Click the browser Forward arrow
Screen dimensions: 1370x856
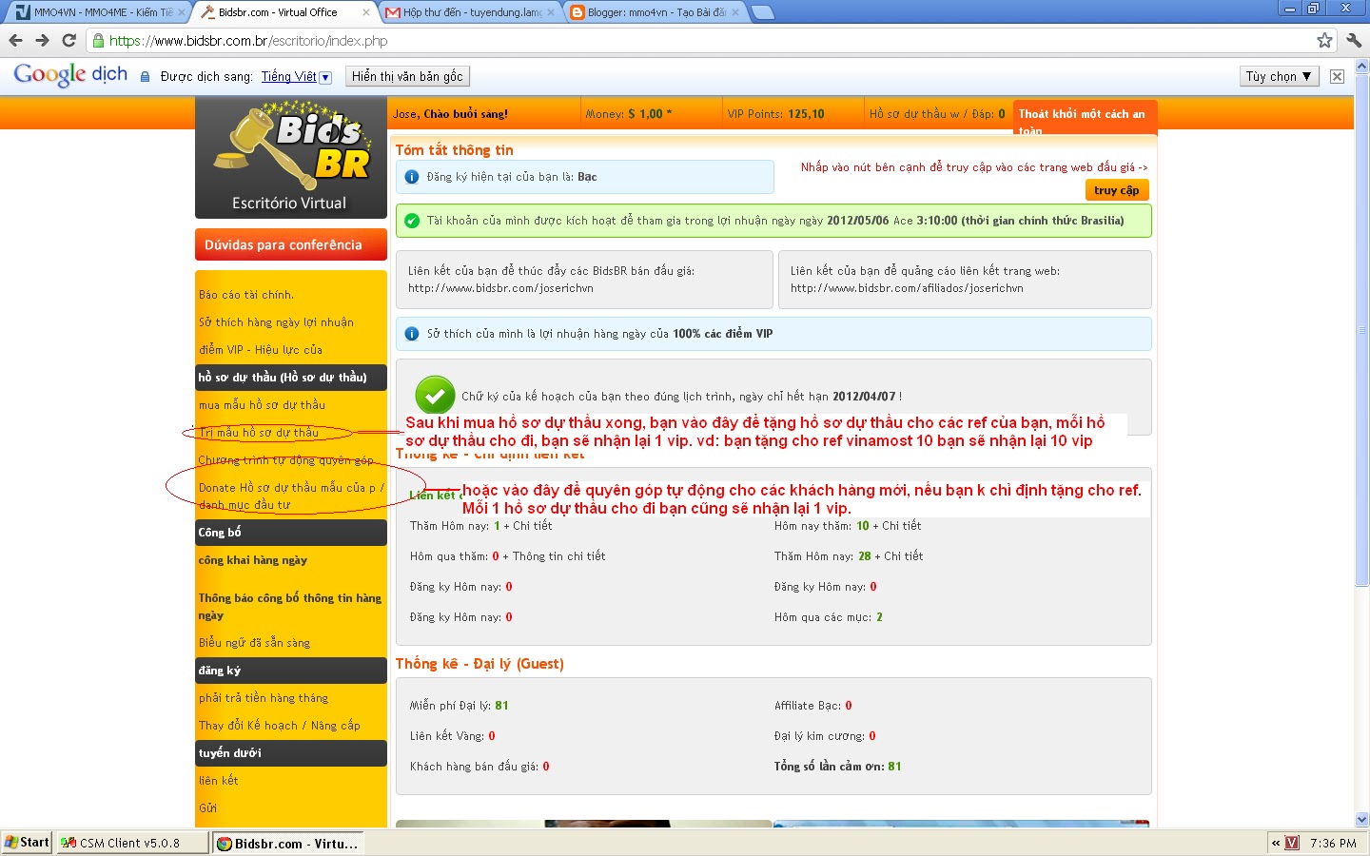coord(42,40)
